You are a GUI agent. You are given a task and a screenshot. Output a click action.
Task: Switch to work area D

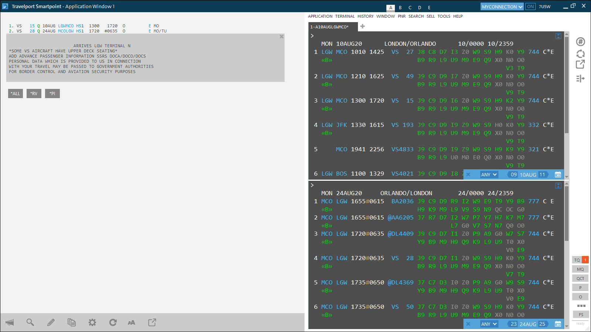[420, 8]
